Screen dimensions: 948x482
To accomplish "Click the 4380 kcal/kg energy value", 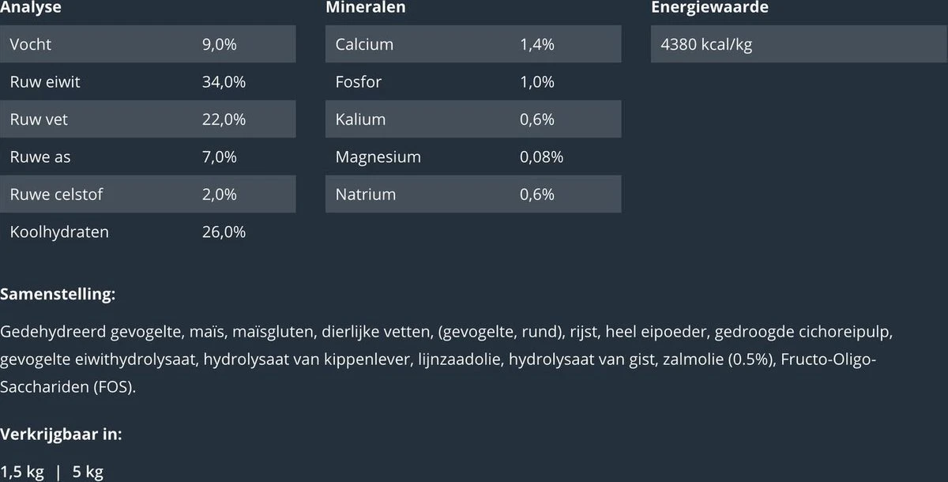I will (x=706, y=44).
